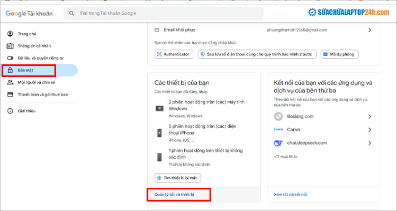The image size is (397, 211).
Task: Open Canva connection details chevron
Action: 369,129
